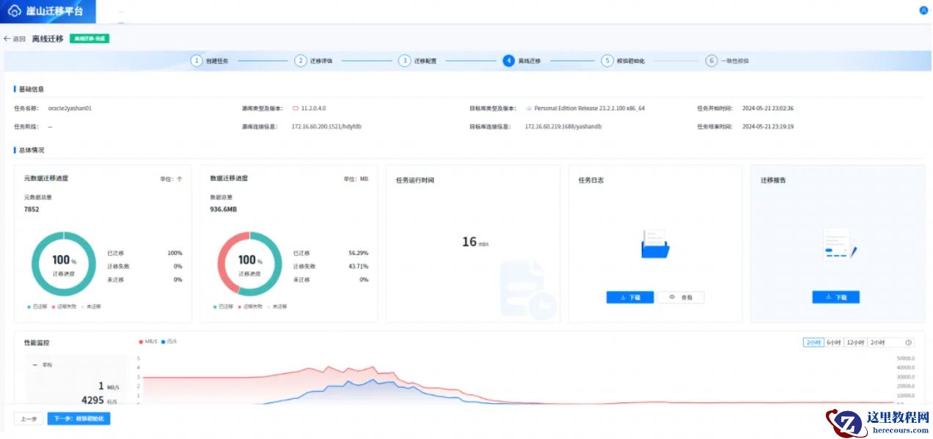Download the task log with 下载 button

point(629,298)
